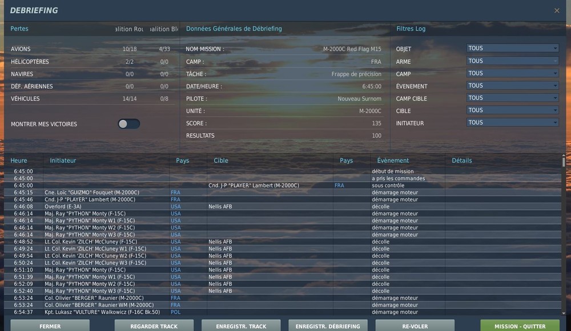Save debriefing with ENREGISTR. DÉBRIEFING button

tap(328, 326)
